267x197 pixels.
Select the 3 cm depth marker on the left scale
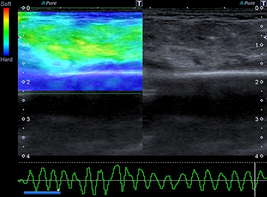(26, 119)
